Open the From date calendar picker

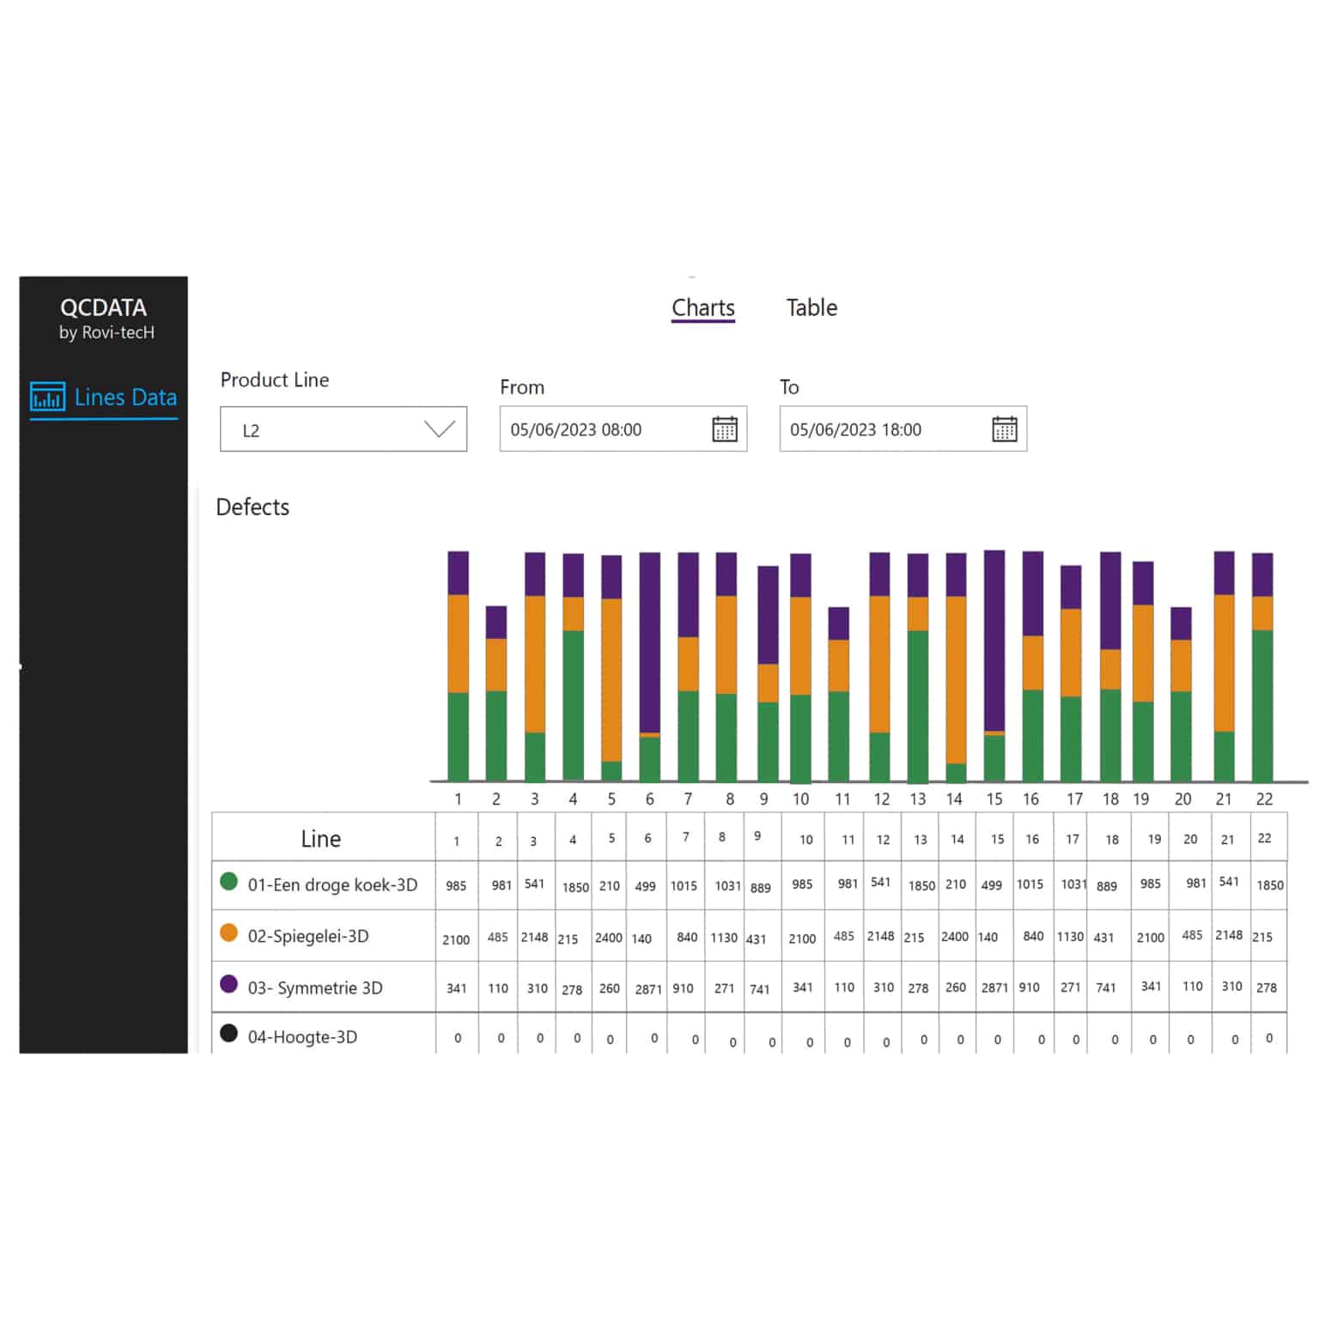725,429
